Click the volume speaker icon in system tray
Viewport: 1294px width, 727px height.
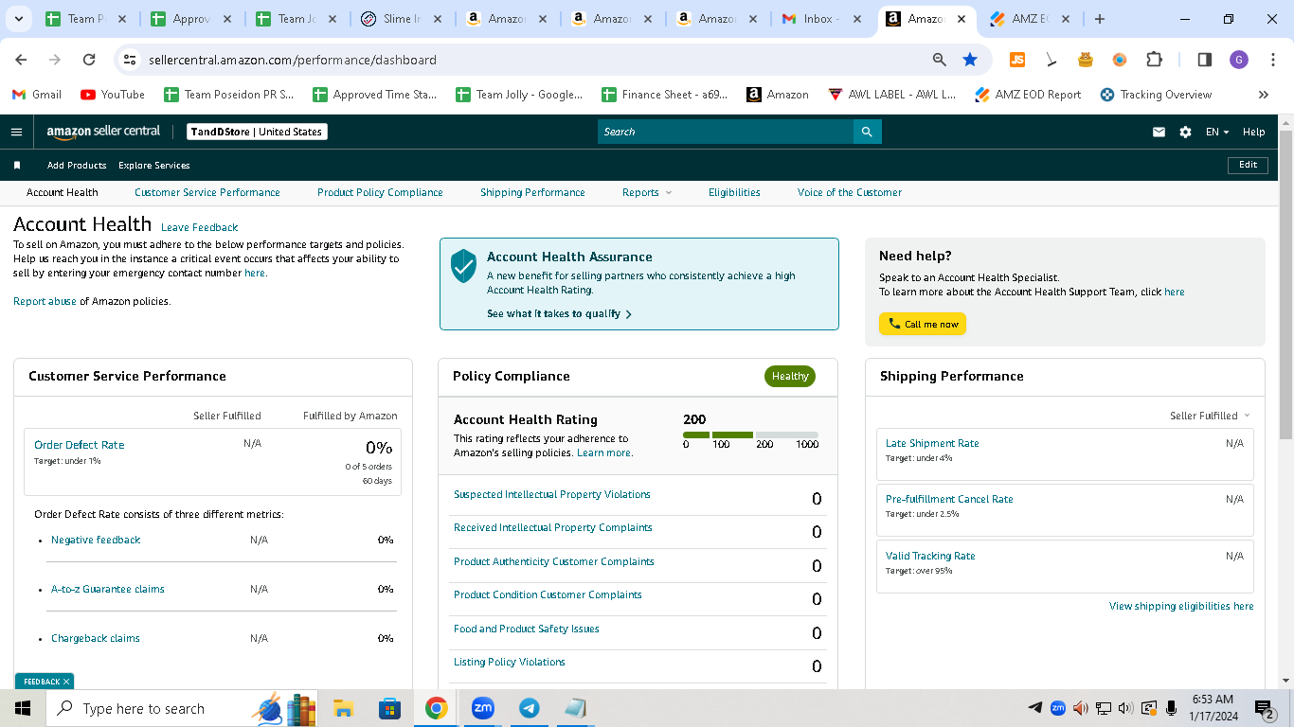pyautogui.click(x=1125, y=708)
